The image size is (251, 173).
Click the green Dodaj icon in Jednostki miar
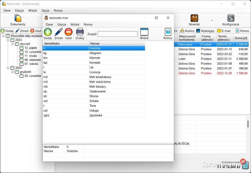coord(48,32)
